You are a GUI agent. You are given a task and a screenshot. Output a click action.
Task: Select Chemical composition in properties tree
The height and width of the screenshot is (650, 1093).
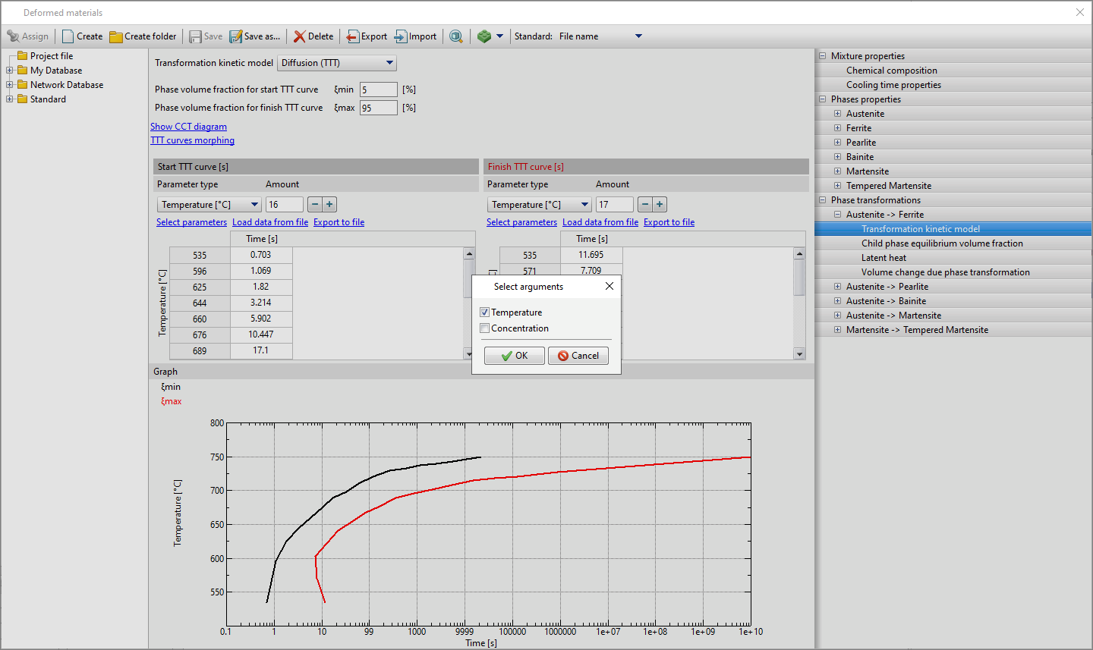coord(891,71)
